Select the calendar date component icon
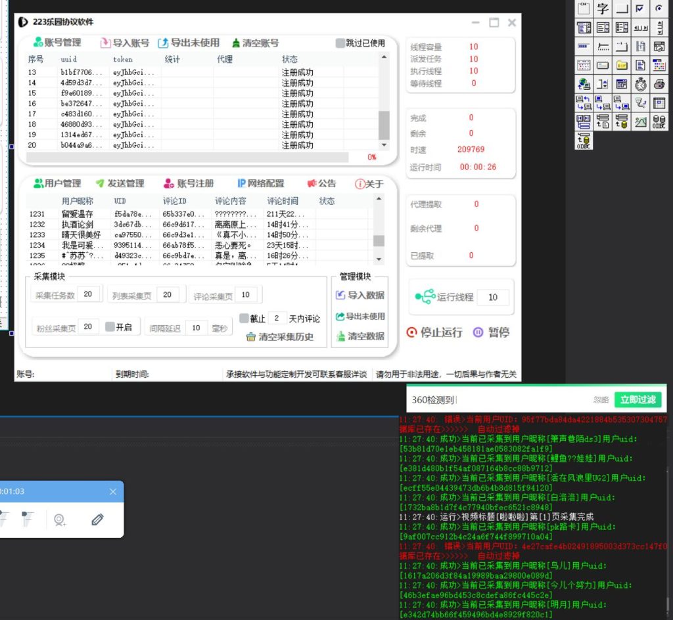The height and width of the screenshot is (620, 673). click(583, 66)
